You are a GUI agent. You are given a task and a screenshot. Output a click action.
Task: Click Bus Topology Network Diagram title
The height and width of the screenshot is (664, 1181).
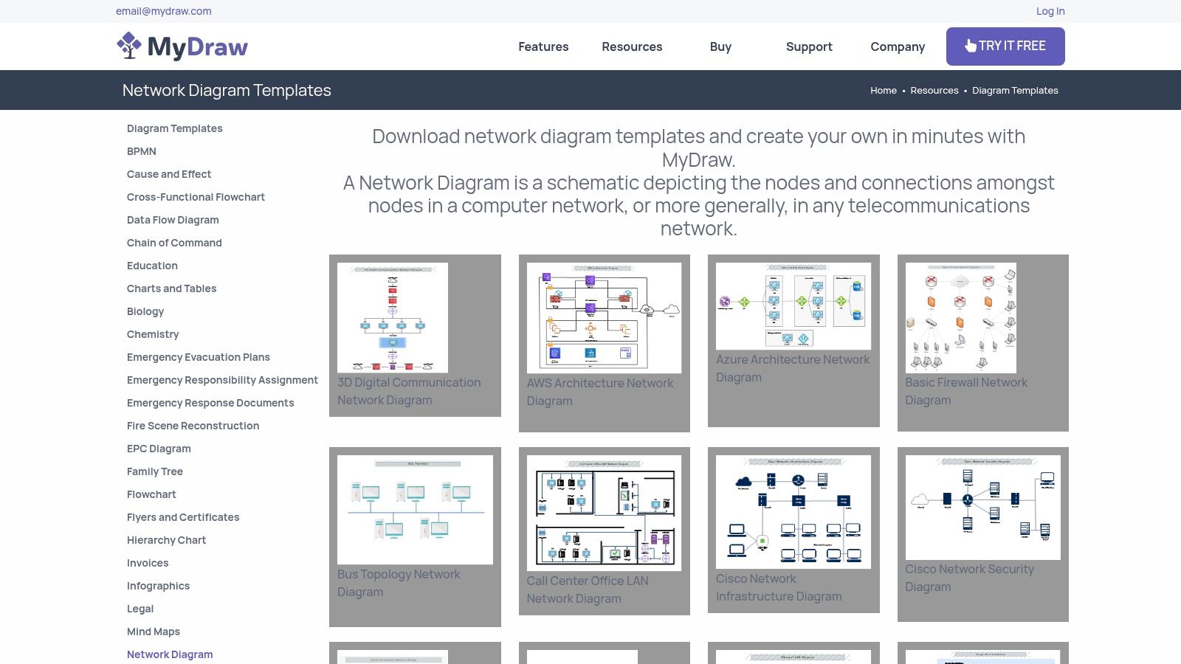tap(399, 583)
